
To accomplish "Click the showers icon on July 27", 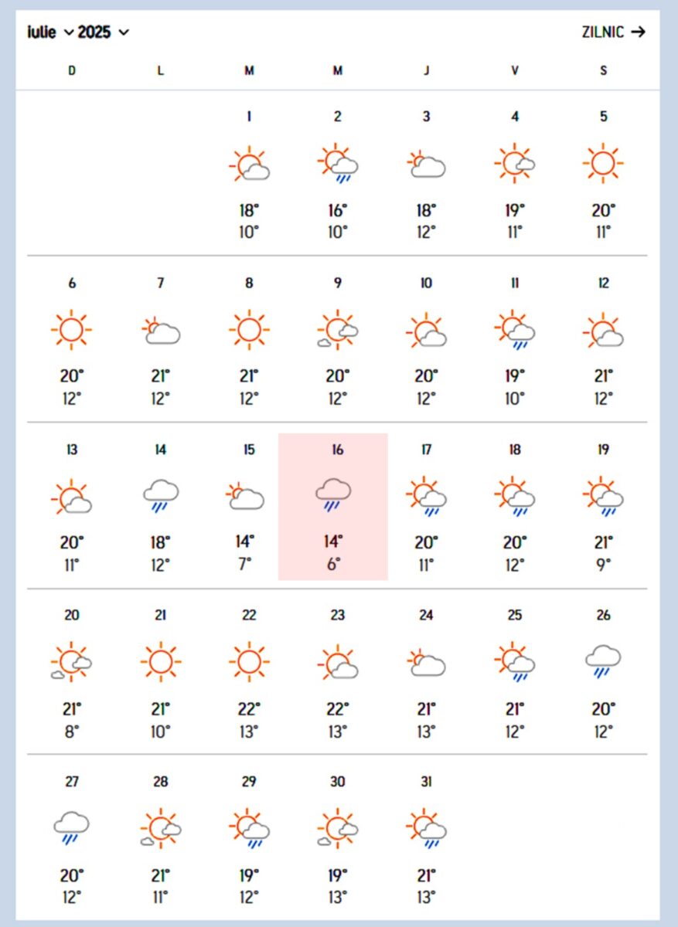I will (x=73, y=828).
